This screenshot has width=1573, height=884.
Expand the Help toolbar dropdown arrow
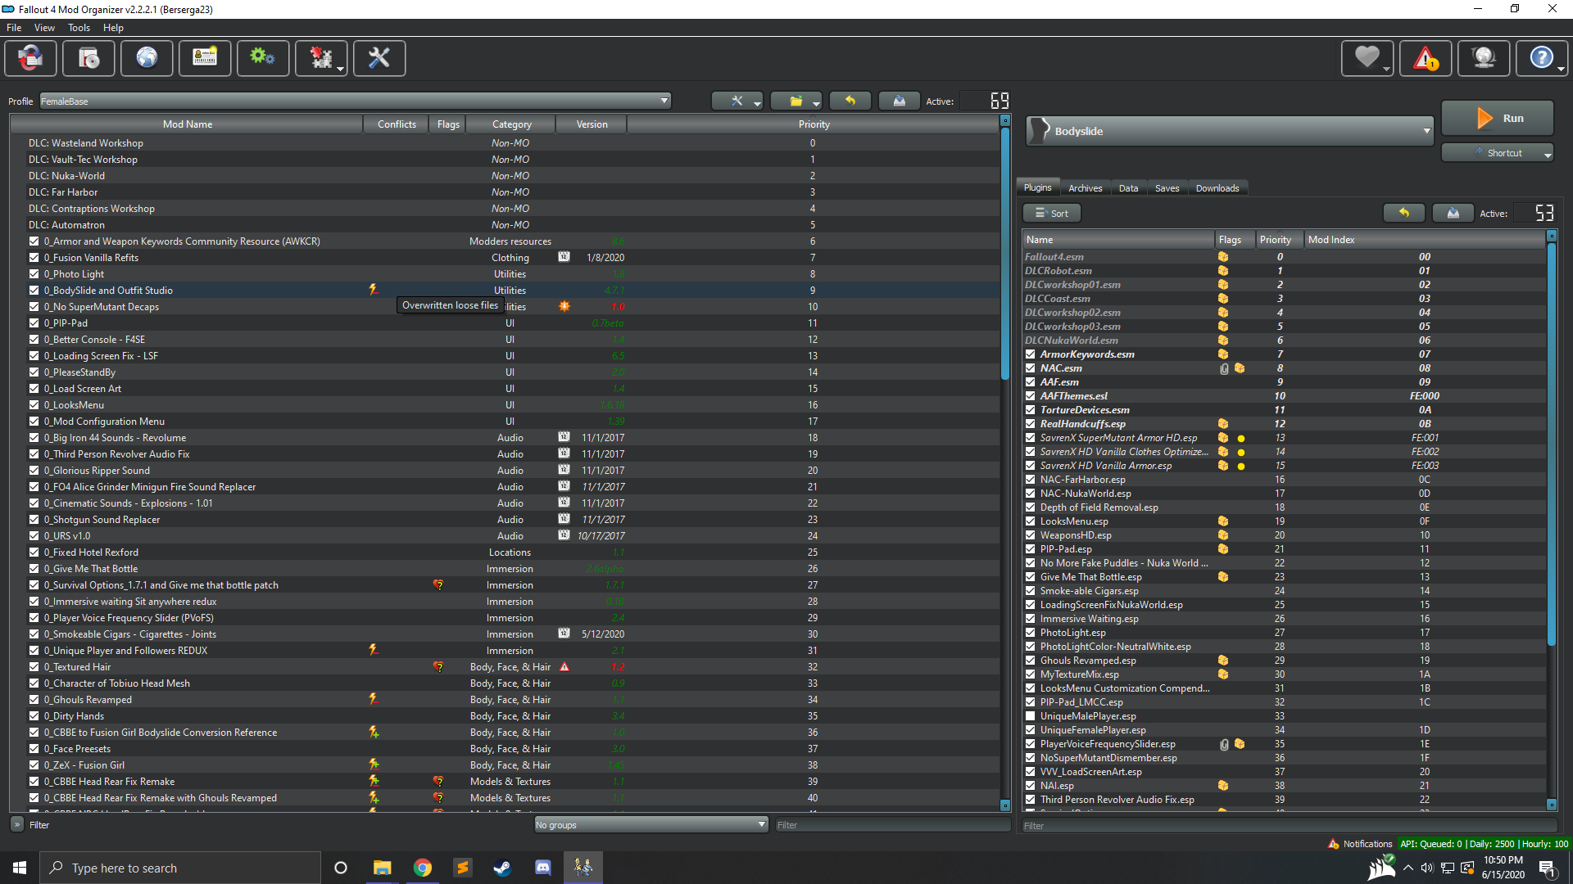pos(1561,69)
